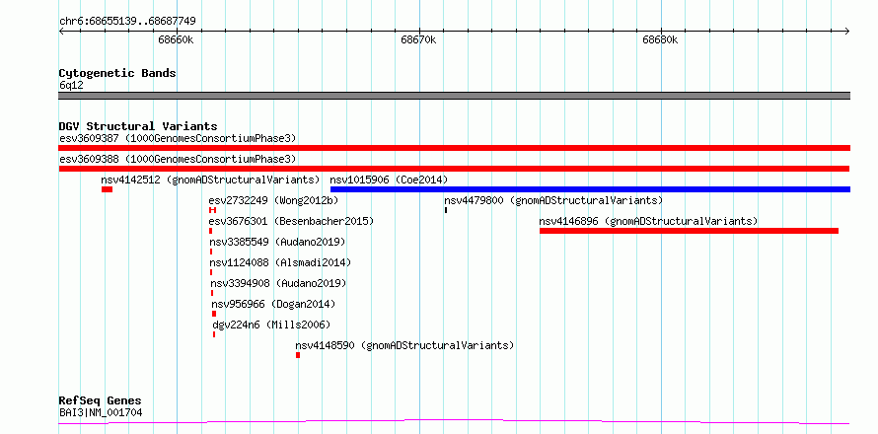This screenshot has height=434, width=878.
Task: Open nsv3394908 (Audano2019) label
Action: pyautogui.click(x=278, y=283)
